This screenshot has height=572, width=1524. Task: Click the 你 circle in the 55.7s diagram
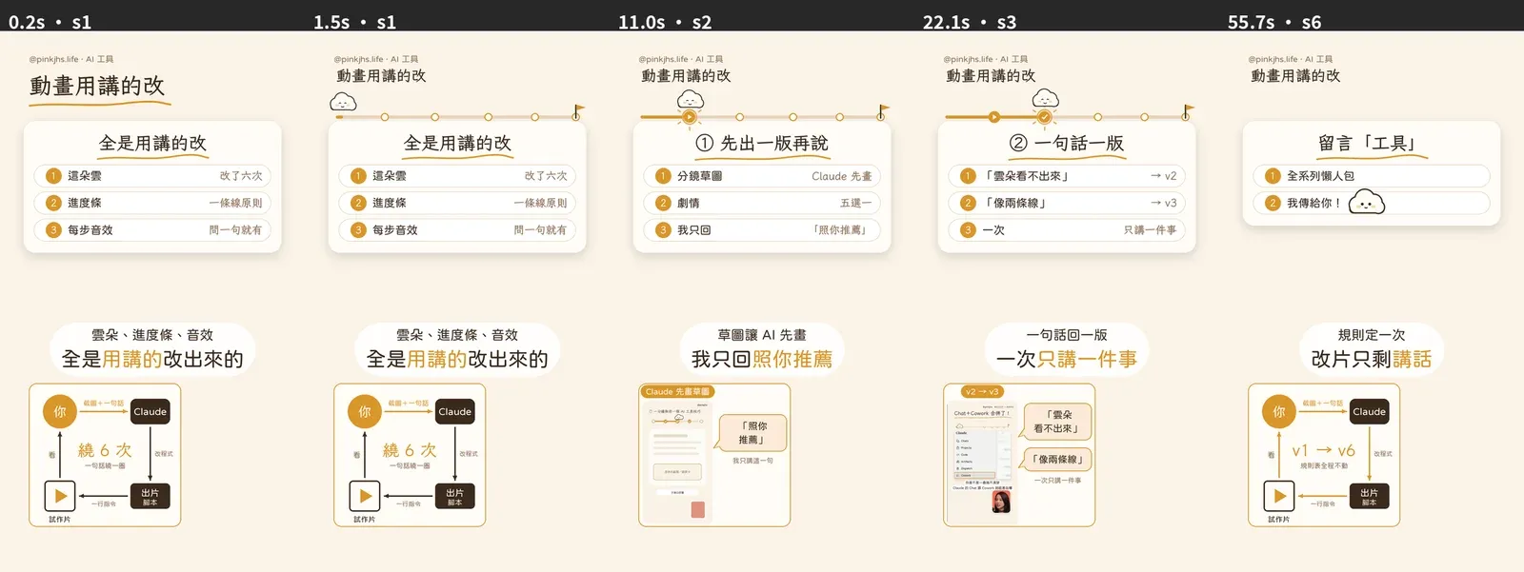1279,411
